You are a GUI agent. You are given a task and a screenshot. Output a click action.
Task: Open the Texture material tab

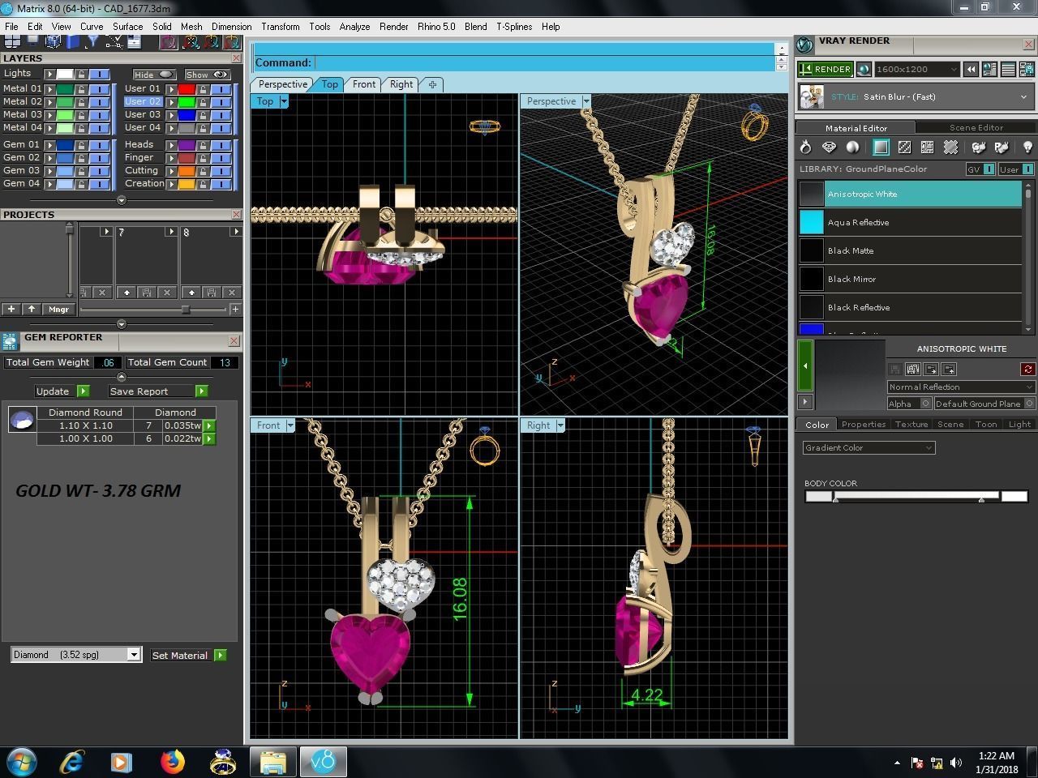pos(911,424)
